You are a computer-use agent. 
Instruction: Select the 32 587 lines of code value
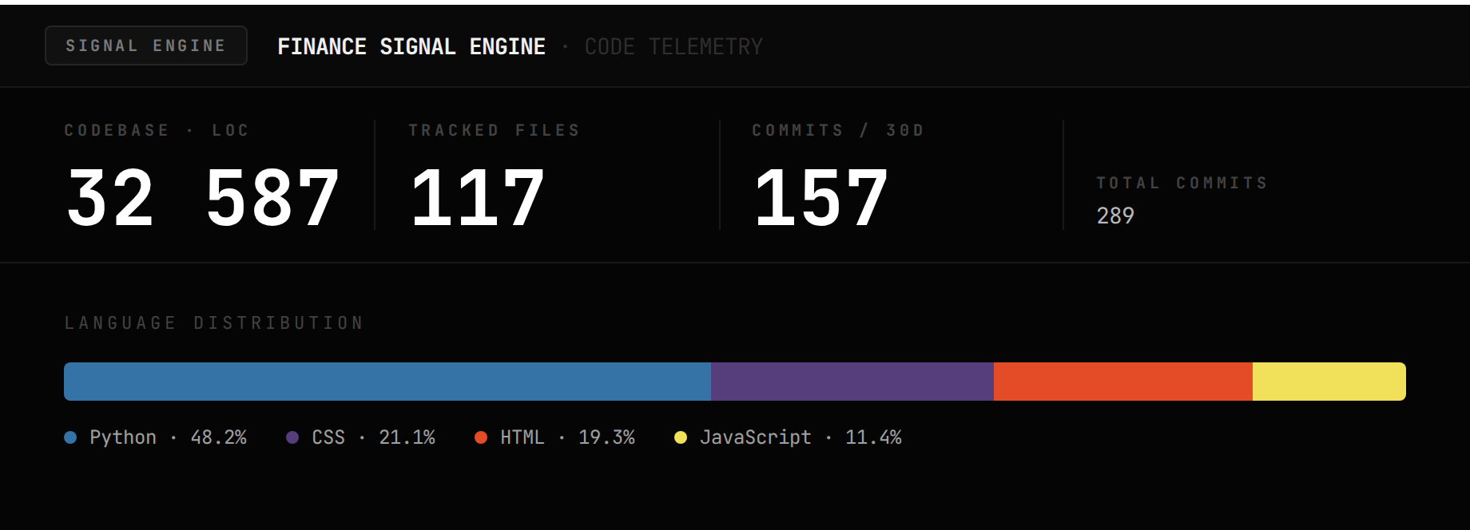point(203,197)
